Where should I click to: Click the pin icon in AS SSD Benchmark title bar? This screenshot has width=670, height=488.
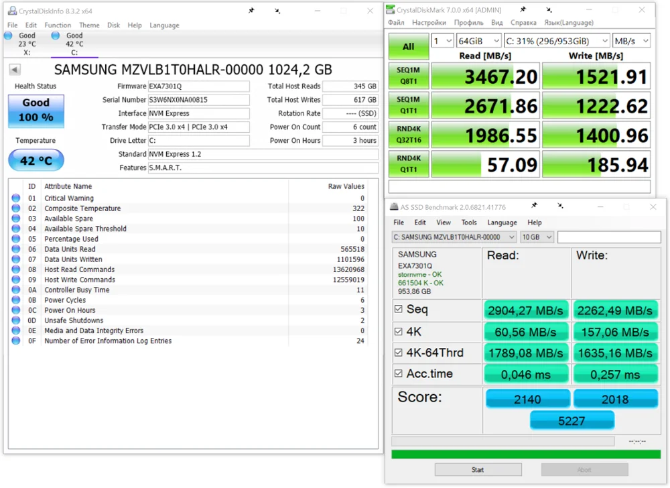[x=534, y=206]
